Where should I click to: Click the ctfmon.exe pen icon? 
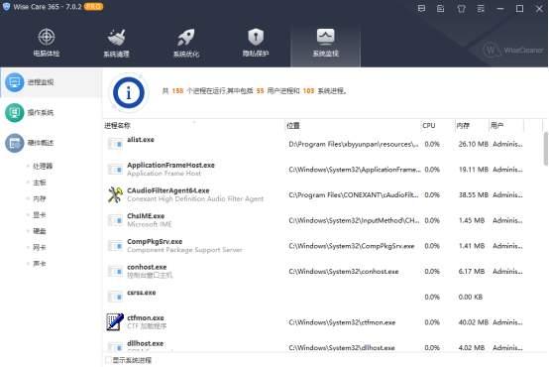(115, 322)
